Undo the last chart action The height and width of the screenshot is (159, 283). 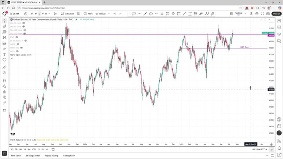pyautogui.click(x=115, y=14)
